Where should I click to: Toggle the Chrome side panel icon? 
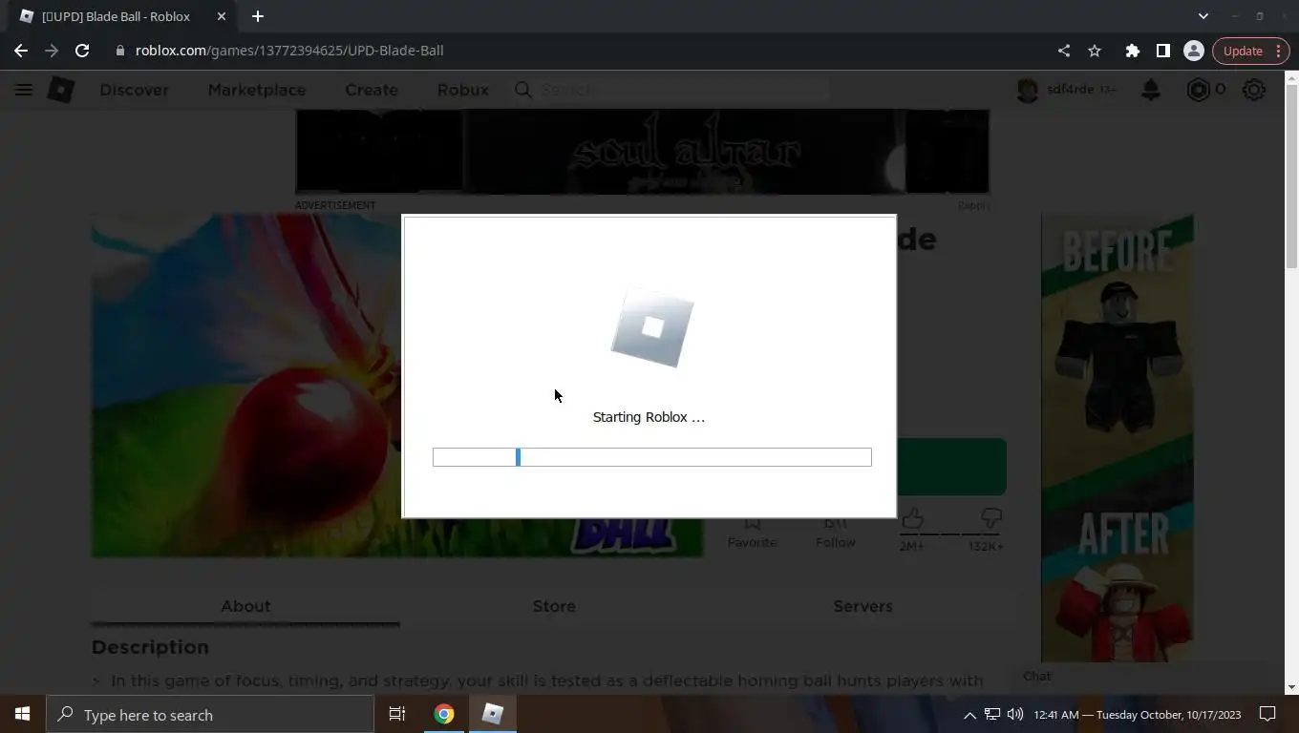(x=1162, y=51)
